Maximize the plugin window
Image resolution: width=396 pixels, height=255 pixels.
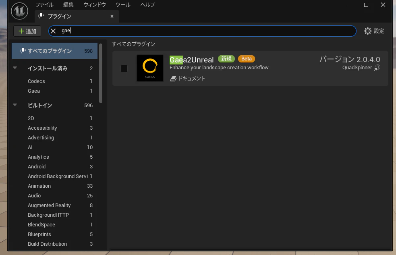[x=366, y=5]
